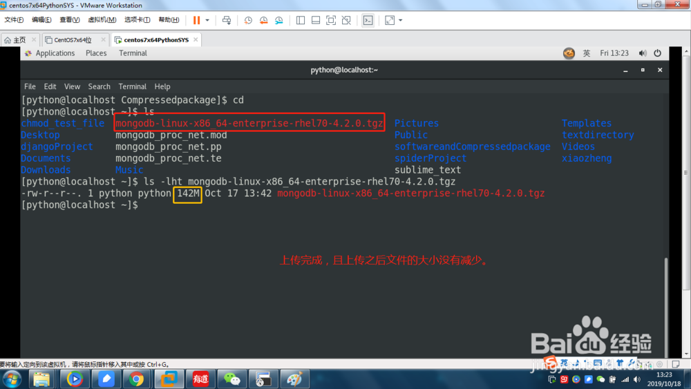
Task: Click the terminal vertical scrollbar
Action: 666,306
